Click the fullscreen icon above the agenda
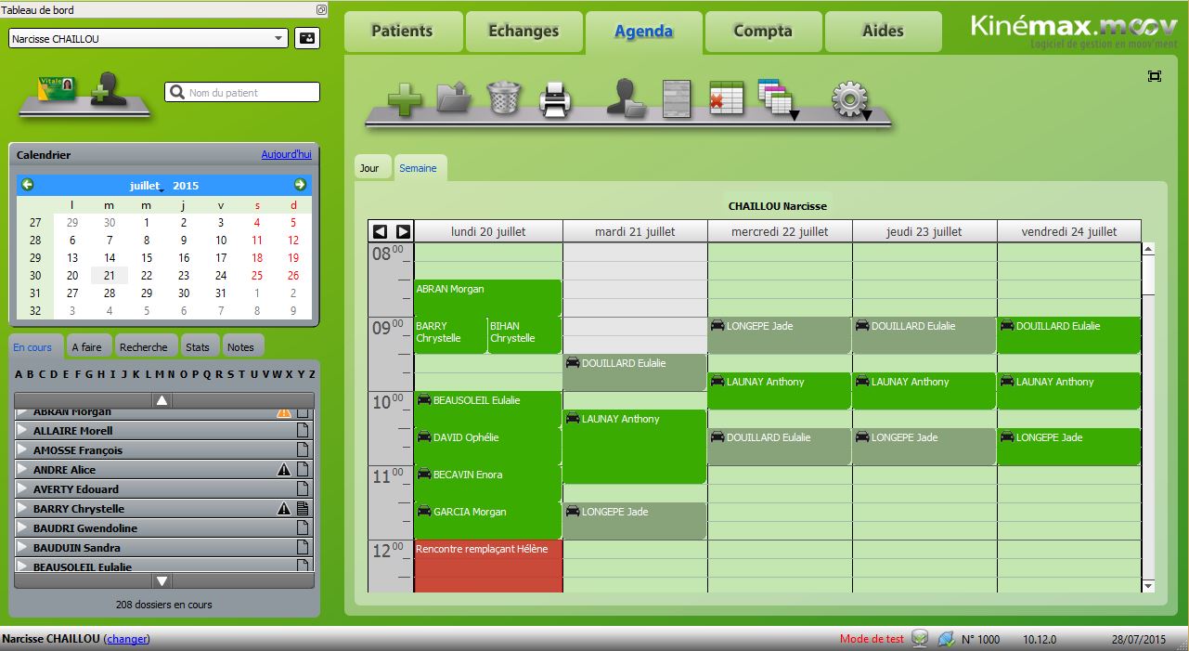This screenshot has width=1189, height=651. pos(1155,76)
